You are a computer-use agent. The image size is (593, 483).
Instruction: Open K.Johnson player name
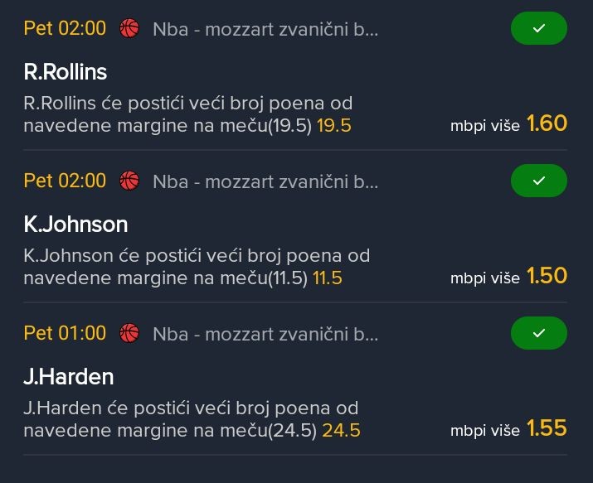click(x=75, y=225)
